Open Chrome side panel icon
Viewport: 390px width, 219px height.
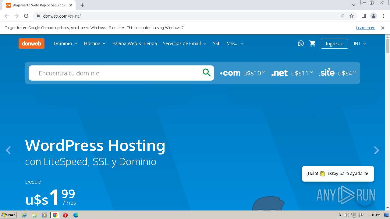pyautogui.click(x=363, y=16)
